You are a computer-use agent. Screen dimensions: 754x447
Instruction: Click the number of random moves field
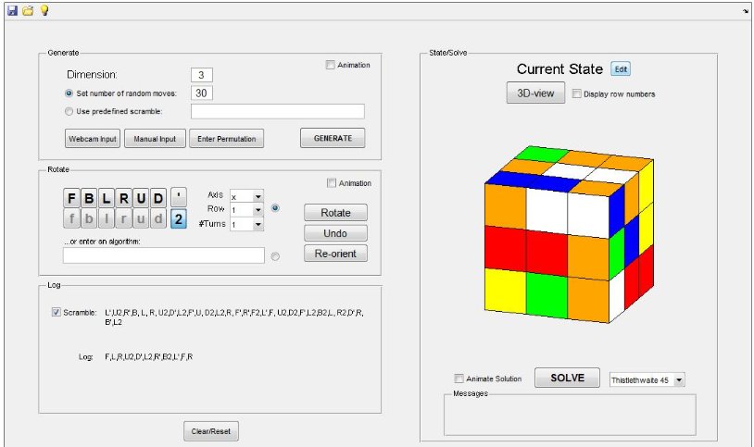point(202,93)
